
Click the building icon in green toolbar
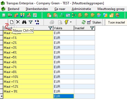coord(4,15)
